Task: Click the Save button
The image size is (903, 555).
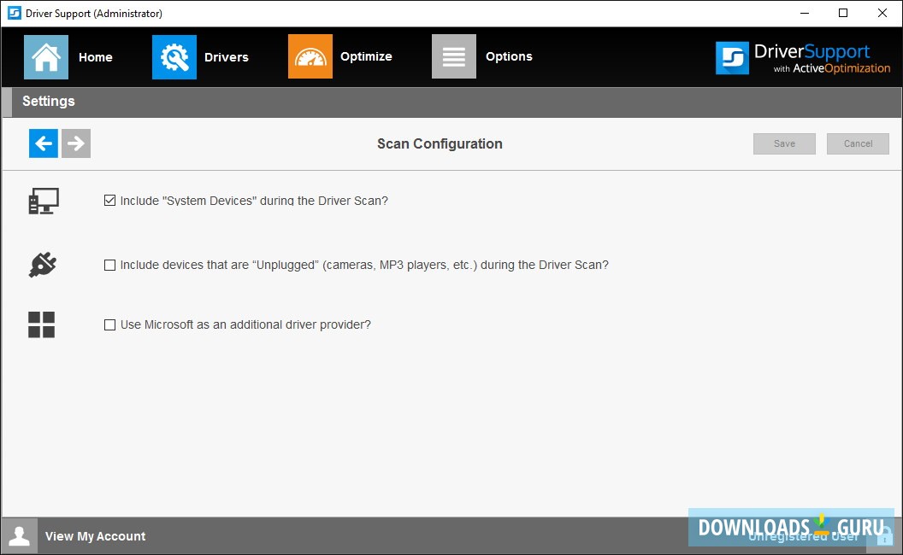Action: click(784, 143)
